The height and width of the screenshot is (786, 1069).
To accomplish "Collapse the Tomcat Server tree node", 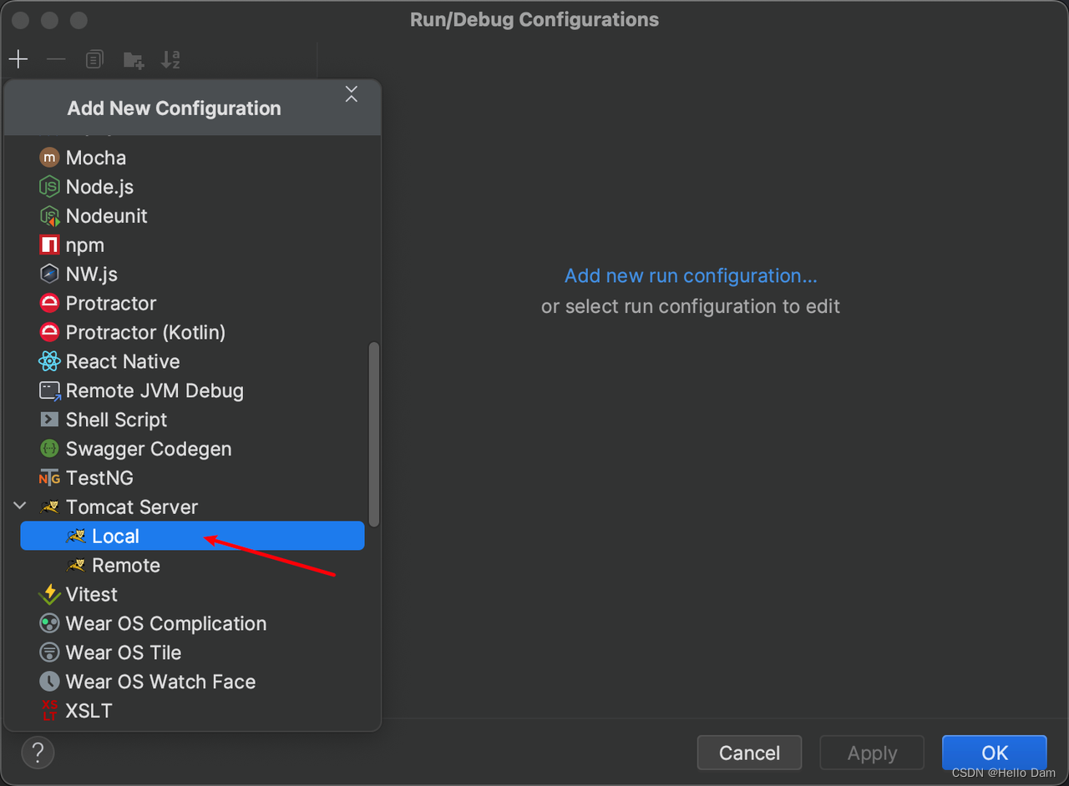I will (20, 506).
